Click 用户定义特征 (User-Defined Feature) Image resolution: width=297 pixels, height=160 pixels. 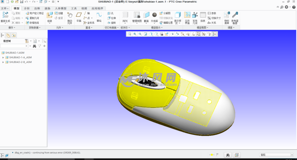(35, 13)
